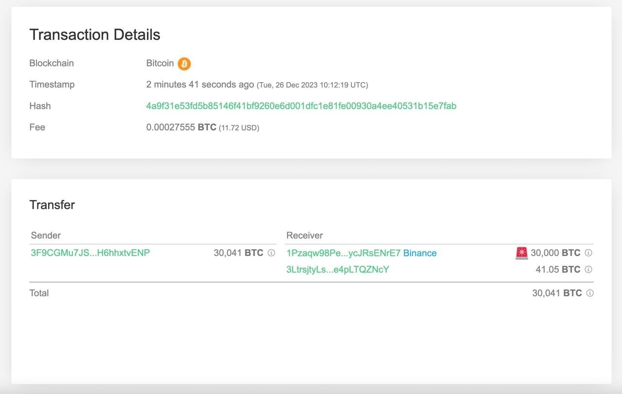Image resolution: width=622 pixels, height=394 pixels.
Task: Open the transaction hash link
Action: click(x=301, y=106)
